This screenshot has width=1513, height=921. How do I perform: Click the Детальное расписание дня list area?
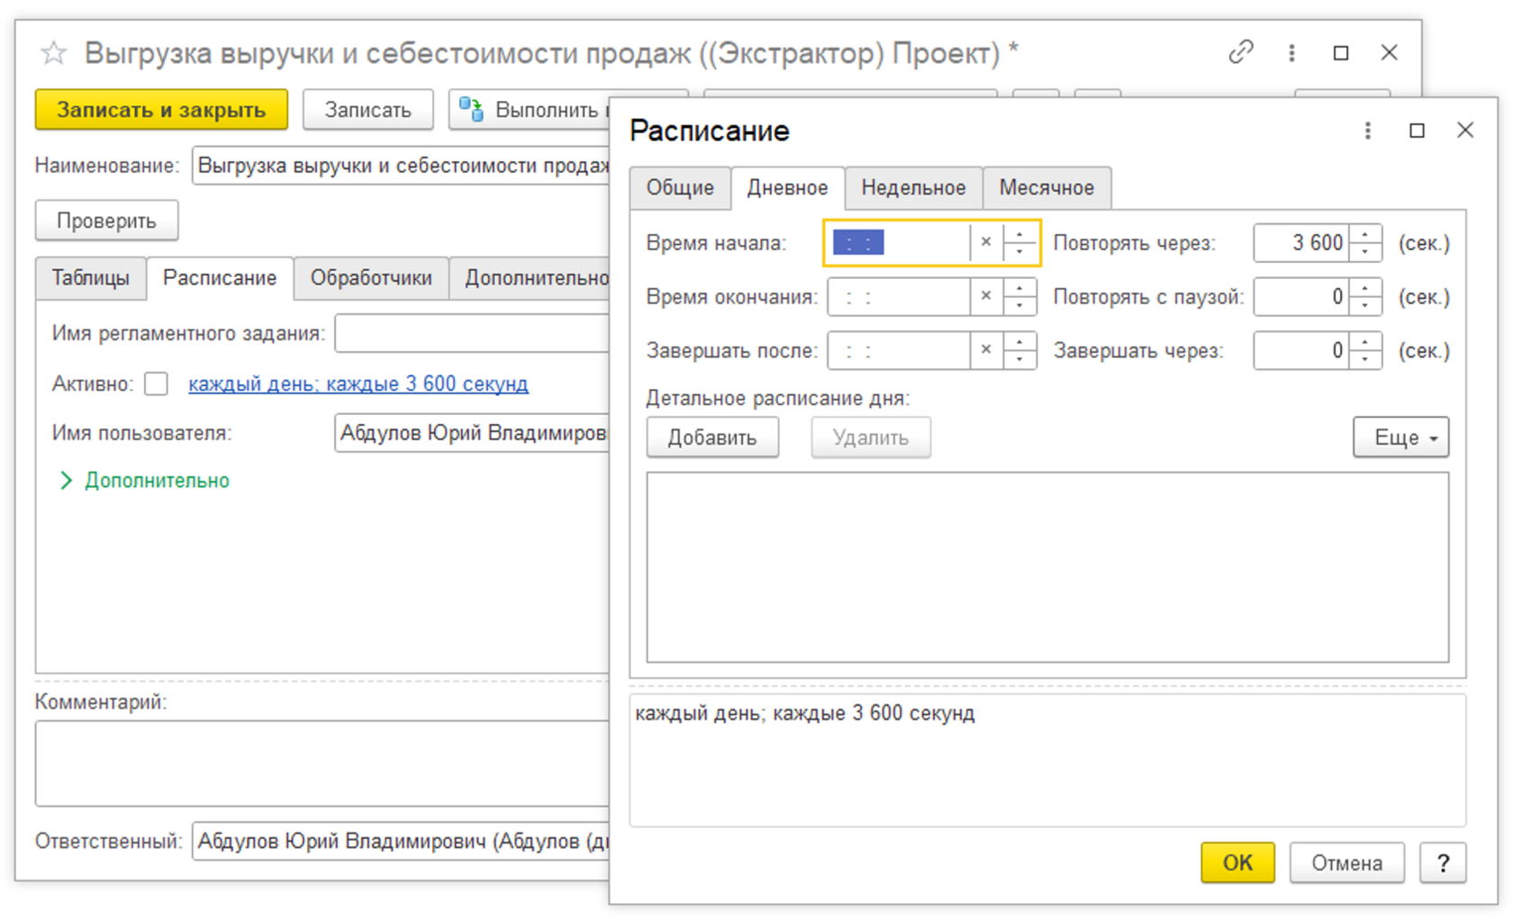click(1047, 567)
